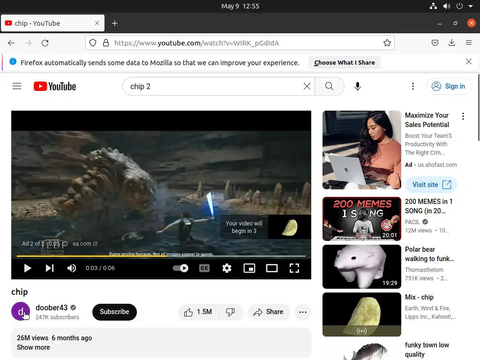Click the chip video title text

pos(20,292)
